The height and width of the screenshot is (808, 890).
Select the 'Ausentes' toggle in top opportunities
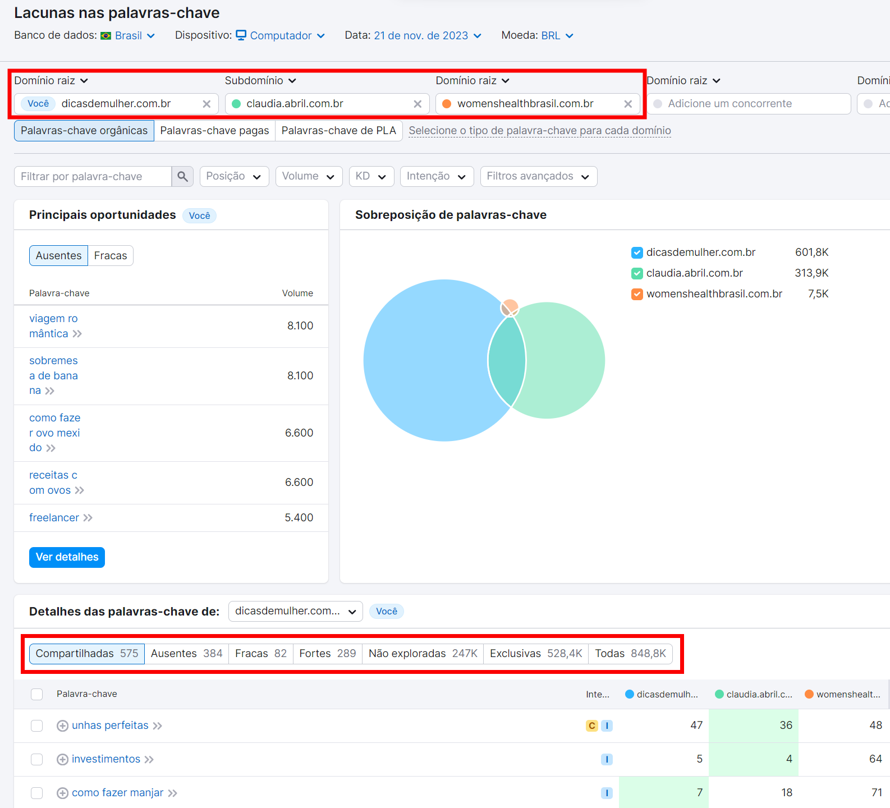[58, 256]
